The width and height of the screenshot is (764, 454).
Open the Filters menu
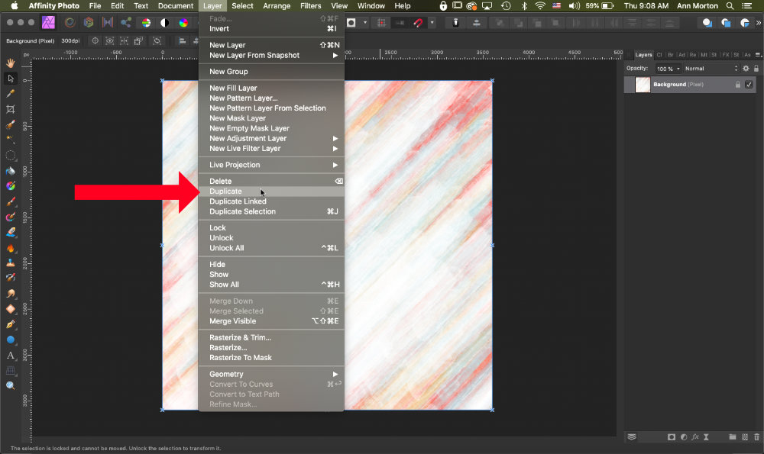click(x=310, y=6)
